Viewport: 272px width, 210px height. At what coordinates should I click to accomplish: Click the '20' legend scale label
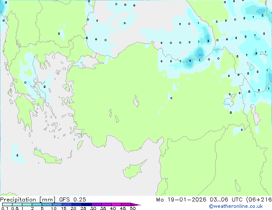[73, 208]
